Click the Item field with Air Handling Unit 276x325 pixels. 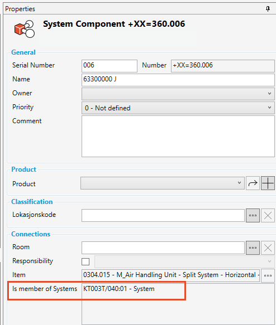(171, 275)
